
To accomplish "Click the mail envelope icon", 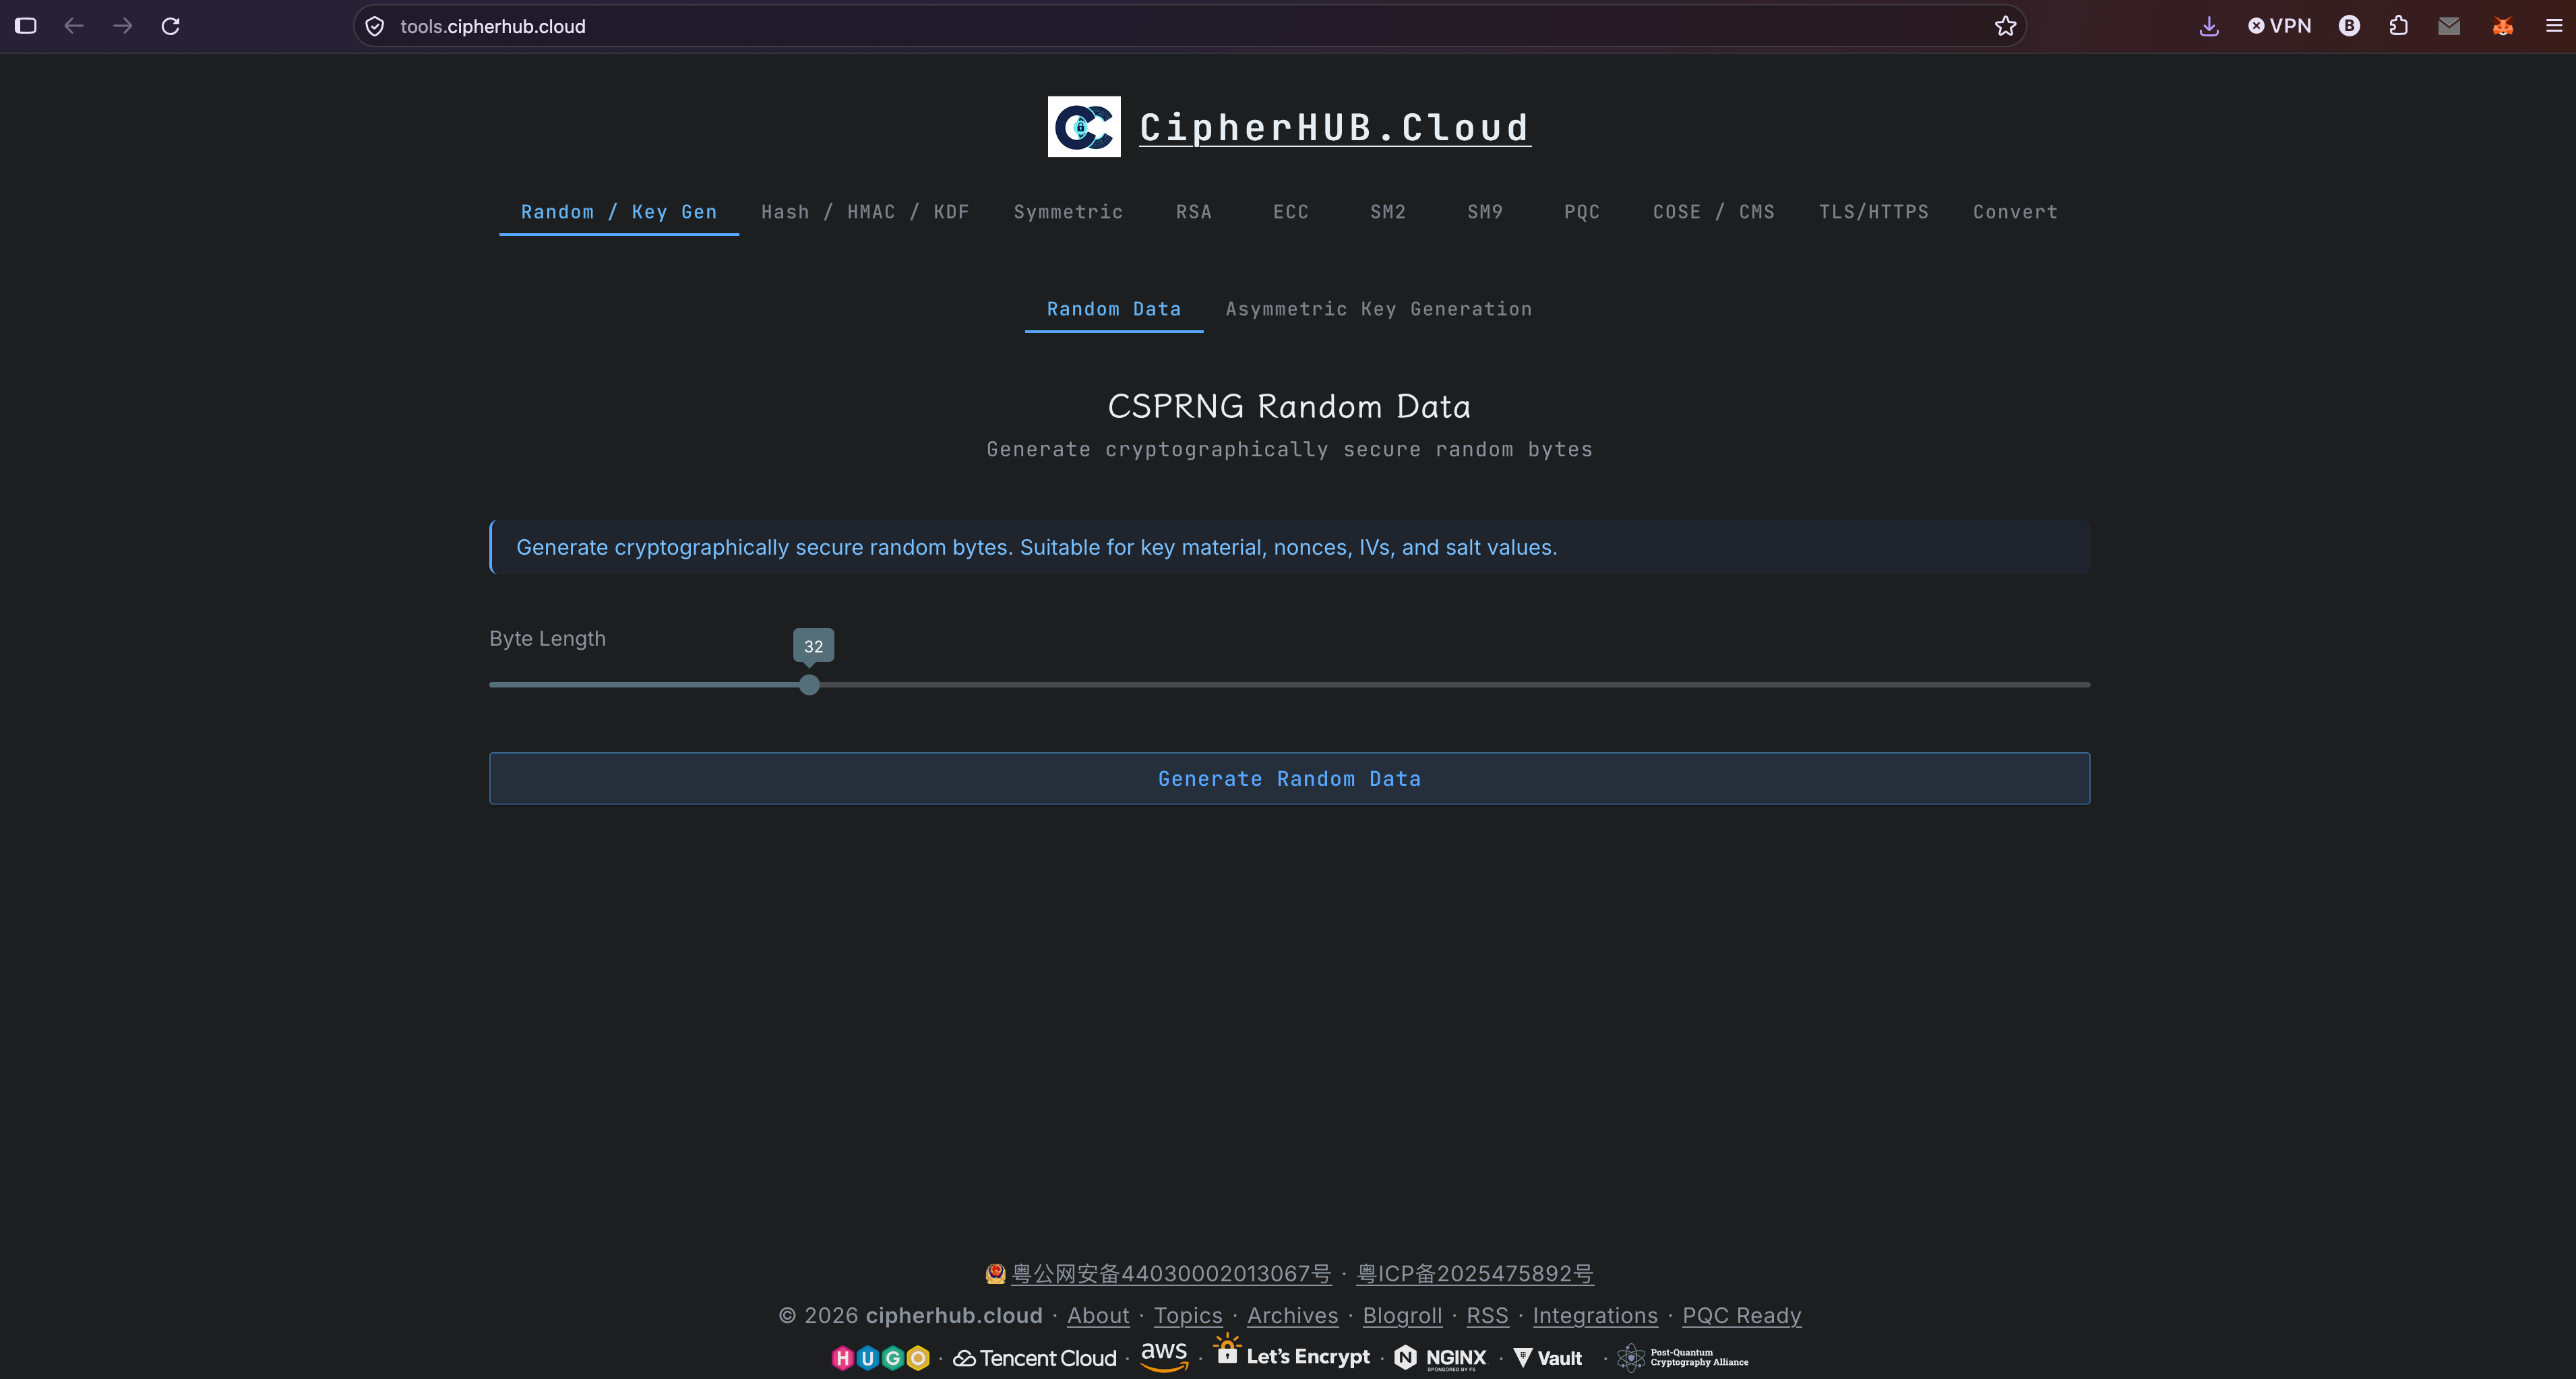I will pos(2449,26).
